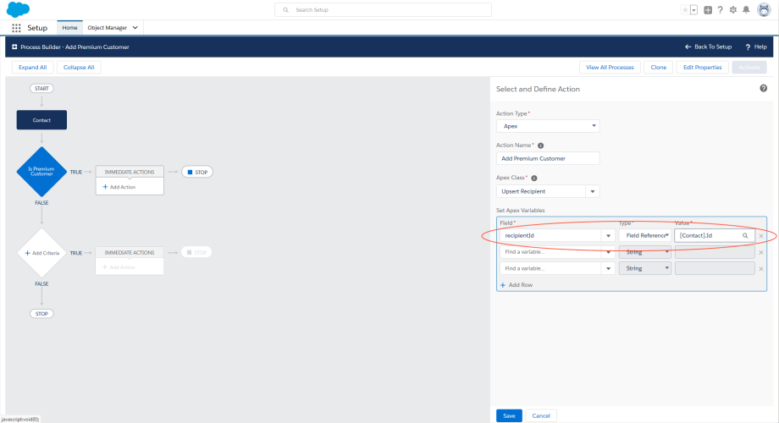Go Back To Setup

click(709, 47)
